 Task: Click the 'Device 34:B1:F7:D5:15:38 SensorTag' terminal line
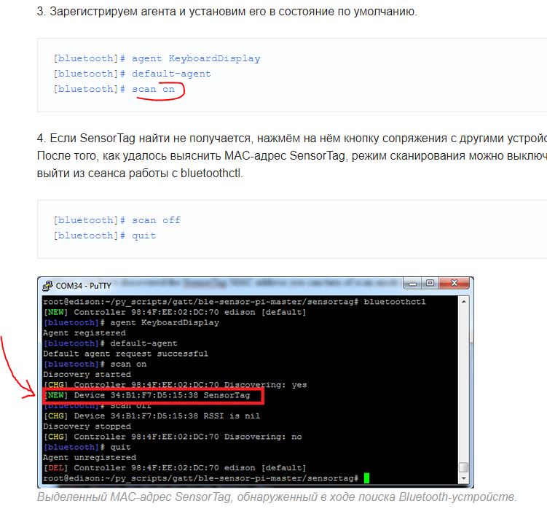coord(147,395)
